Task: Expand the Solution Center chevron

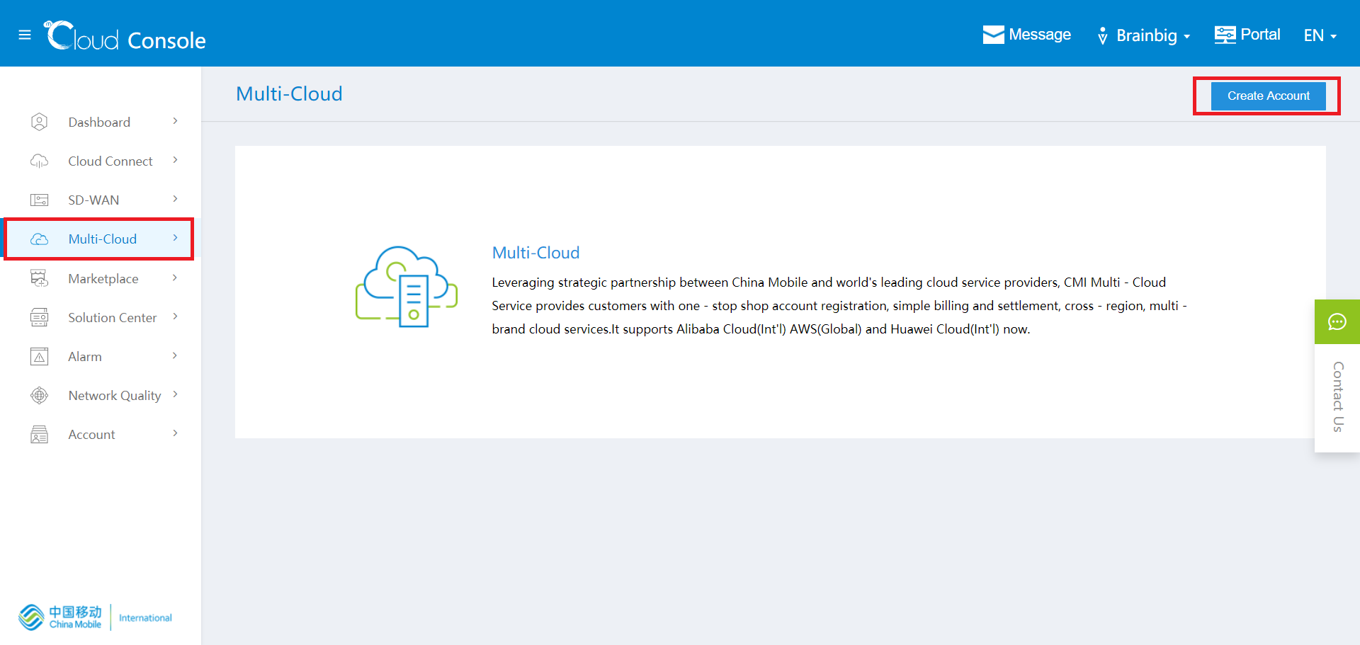Action: coord(175,316)
